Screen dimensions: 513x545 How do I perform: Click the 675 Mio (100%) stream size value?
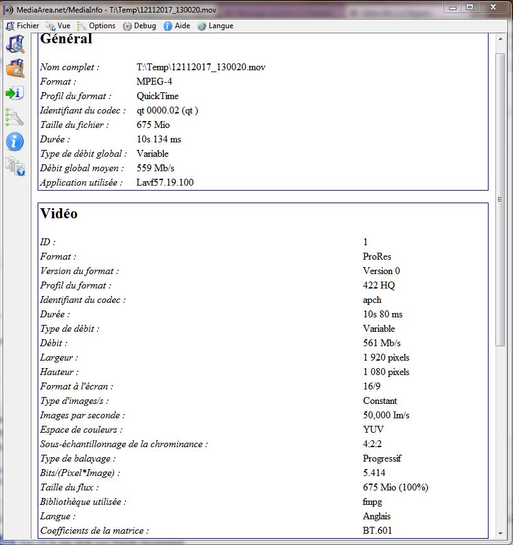pos(396,487)
